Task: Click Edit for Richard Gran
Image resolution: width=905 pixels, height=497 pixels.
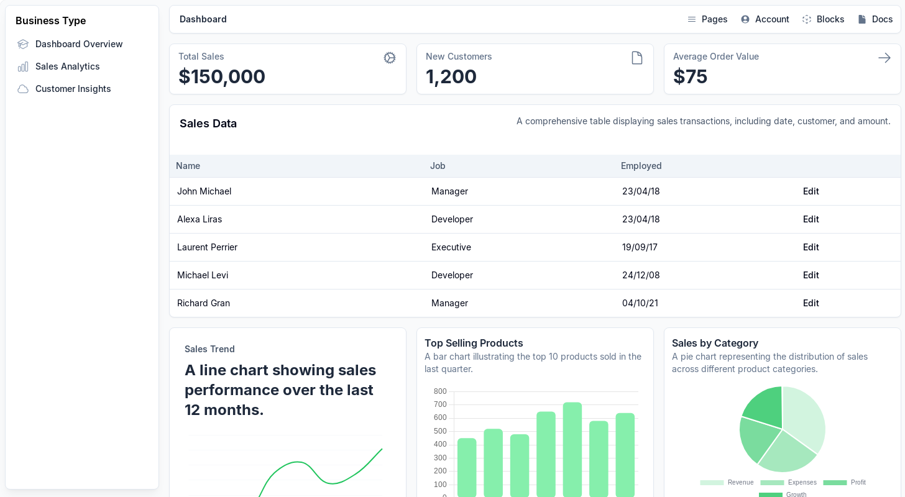Action: pos(811,303)
